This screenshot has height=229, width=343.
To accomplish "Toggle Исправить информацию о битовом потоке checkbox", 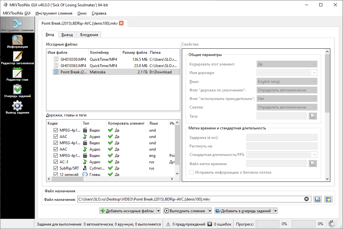I will (191, 172).
